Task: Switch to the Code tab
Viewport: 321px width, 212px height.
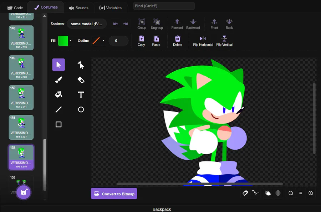Action: pyautogui.click(x=15, y=8)
